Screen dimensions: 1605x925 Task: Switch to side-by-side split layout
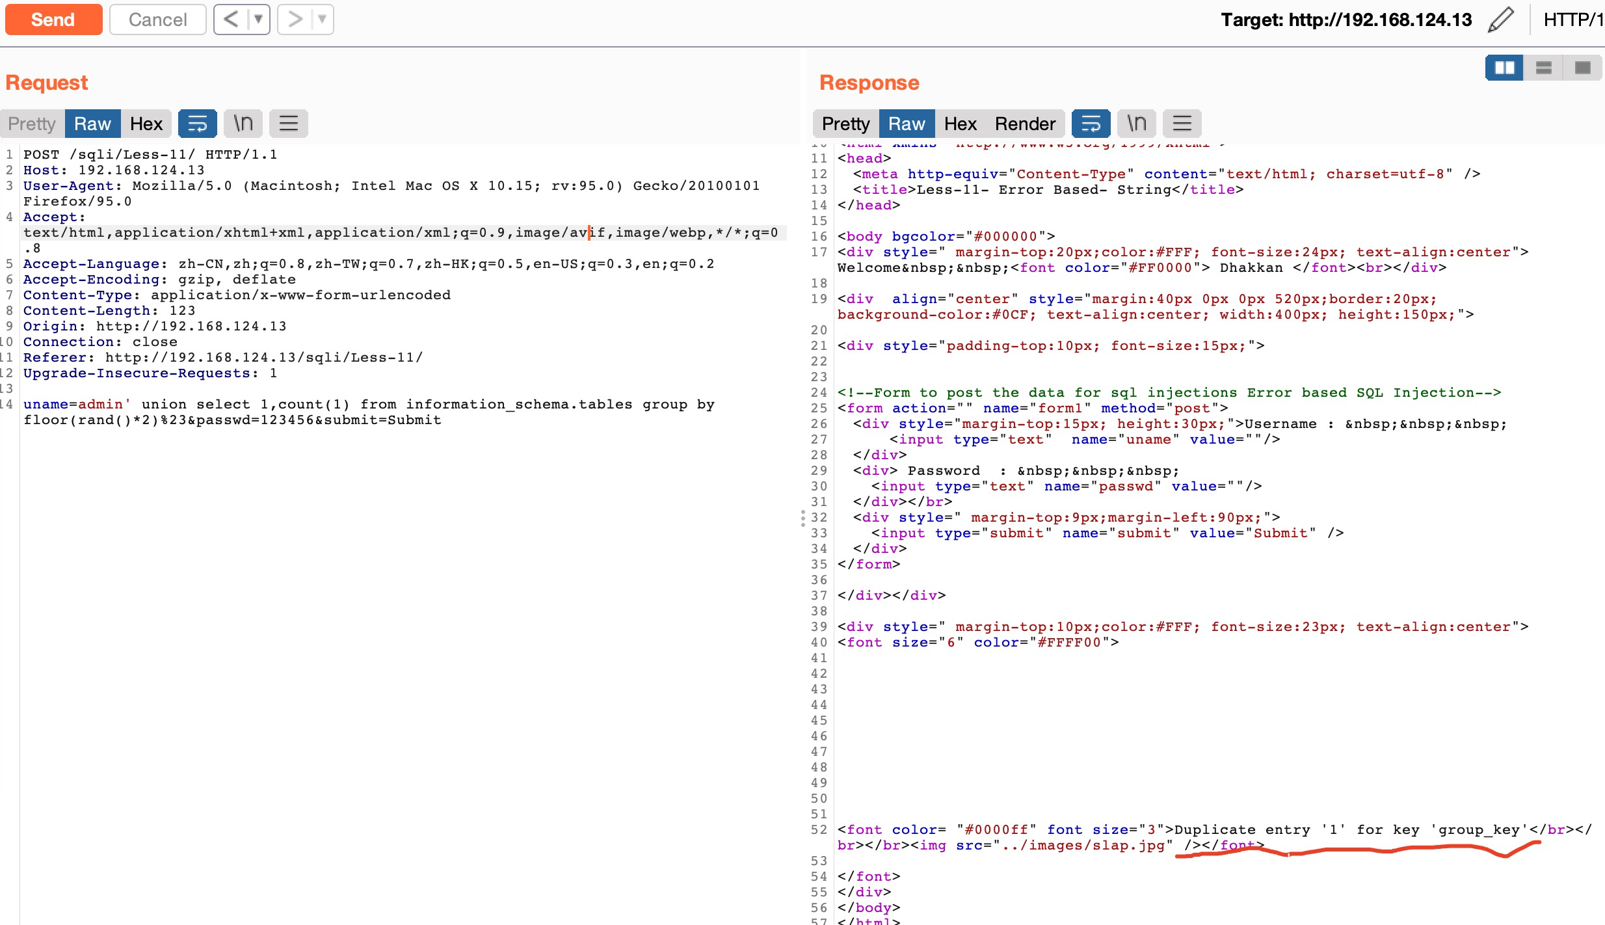coord(1504,68)
